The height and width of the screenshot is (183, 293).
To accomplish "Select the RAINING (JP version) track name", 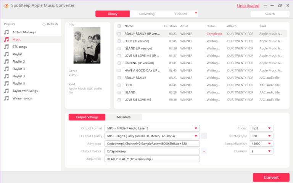I will [139, 63].
